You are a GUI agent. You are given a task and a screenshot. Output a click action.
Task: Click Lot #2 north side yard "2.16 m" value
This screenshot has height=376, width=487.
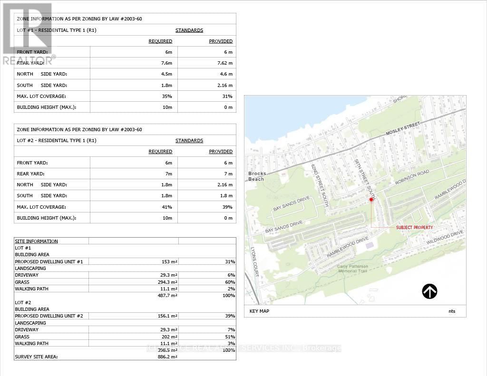tap(225, 184)
